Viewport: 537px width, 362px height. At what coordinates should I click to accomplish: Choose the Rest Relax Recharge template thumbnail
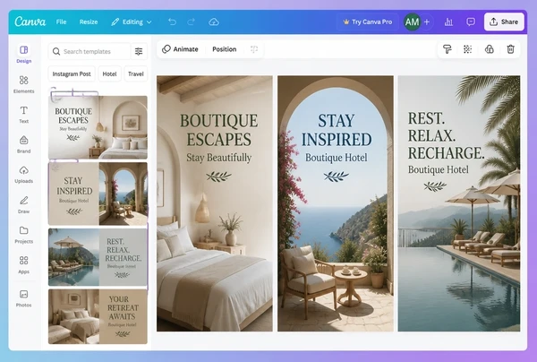98,257
